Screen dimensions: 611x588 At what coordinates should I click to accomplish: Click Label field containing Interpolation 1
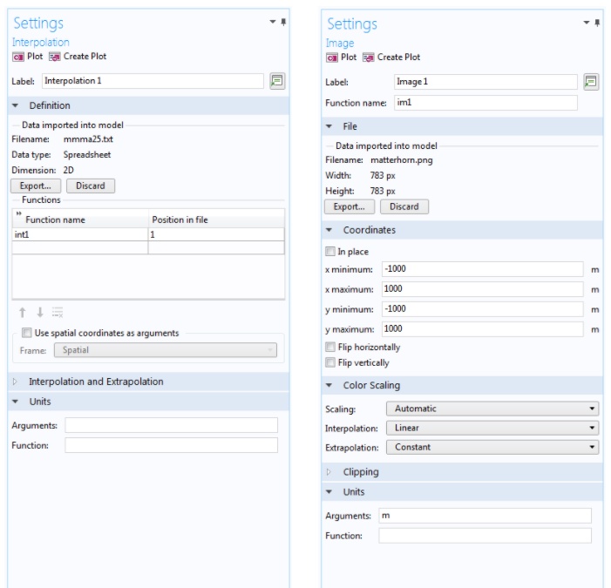pyautogui.click(x=153, y=81)
